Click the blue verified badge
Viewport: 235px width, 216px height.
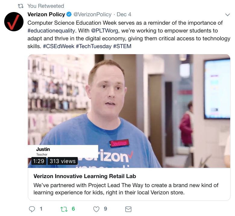click(x=69, y=14)
